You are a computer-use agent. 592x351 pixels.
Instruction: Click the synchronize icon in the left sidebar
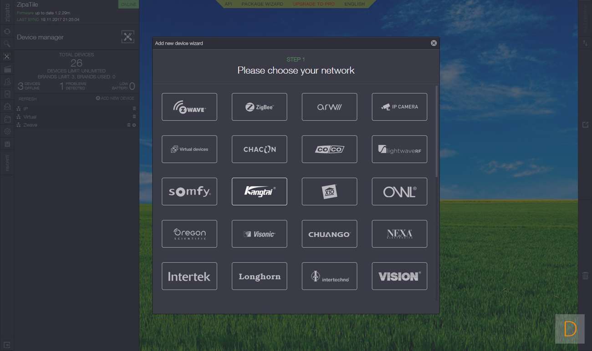[7, 31]
